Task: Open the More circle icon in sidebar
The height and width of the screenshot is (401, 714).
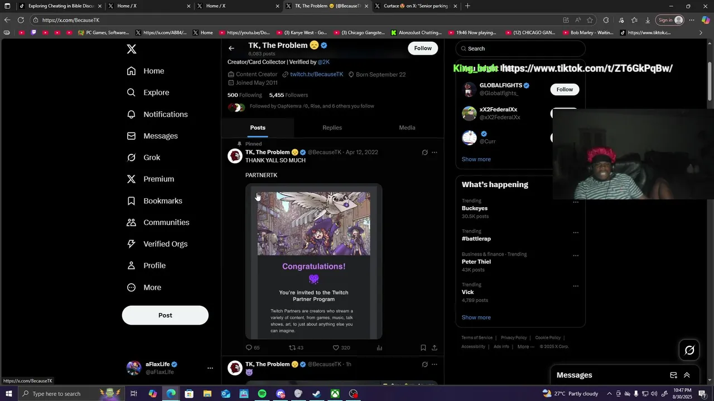Action: pos(131,287)
